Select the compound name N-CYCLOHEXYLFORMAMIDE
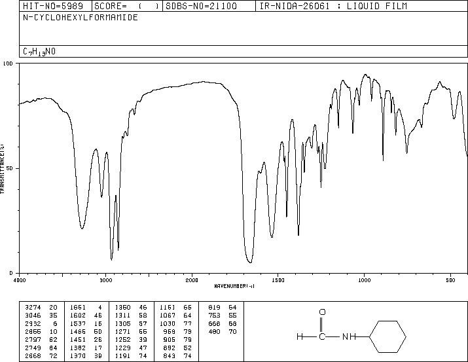 pyautogui.click(x=81, y=18)
